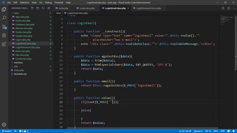The height and width of the screenshot is (133, 237).
Task: Open the Help menu
Action: tap(68, 3)
